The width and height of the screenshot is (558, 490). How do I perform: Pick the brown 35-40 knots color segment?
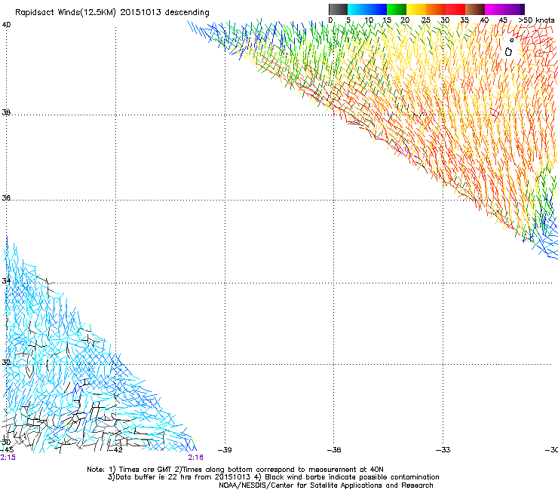(475, 9)
